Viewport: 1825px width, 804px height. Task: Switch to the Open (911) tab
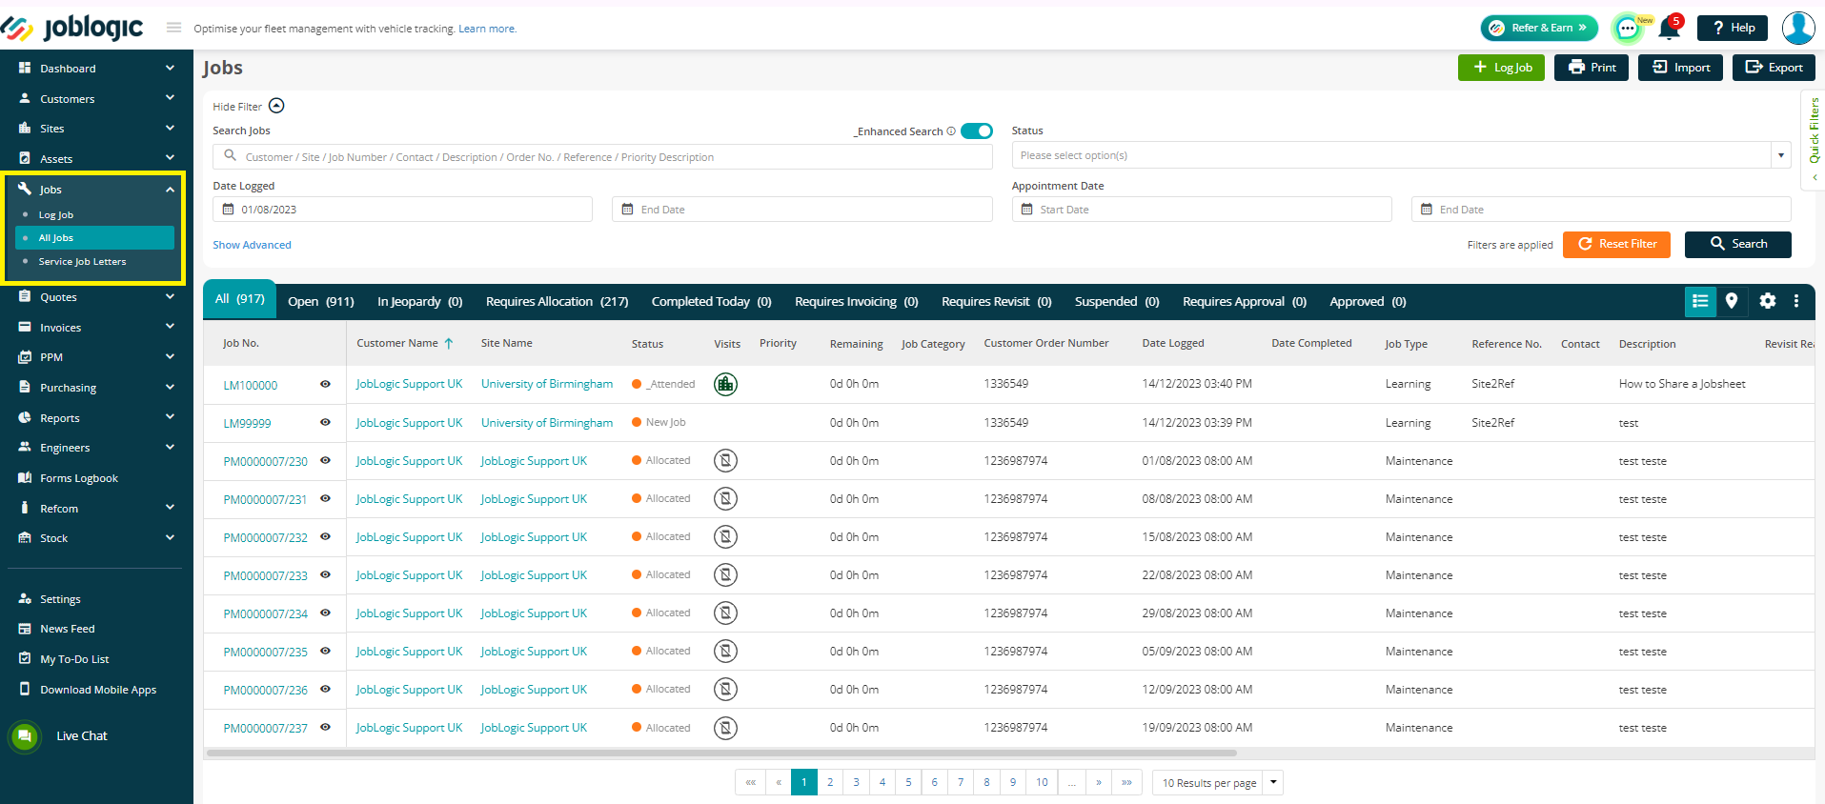(x=321, y=301)
